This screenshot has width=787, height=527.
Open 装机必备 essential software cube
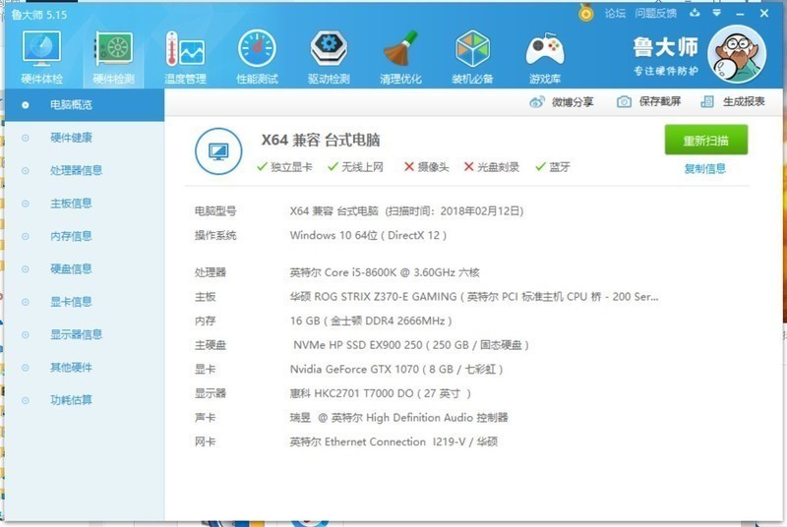(x=472, y=56)
